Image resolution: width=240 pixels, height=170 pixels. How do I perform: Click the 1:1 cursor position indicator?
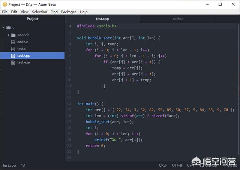[x=23, y=165]
